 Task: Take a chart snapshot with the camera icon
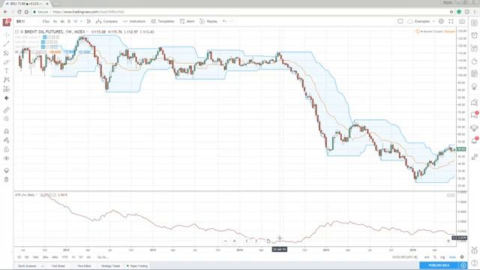pyautogui.click(x=462, y=22)
